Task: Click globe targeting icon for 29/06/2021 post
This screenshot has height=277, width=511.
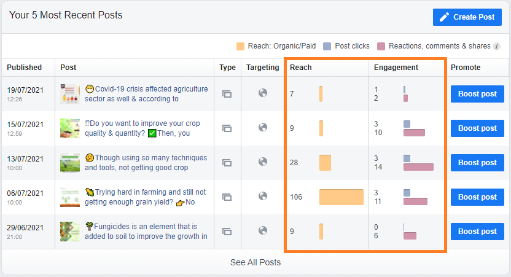Action: [x=263, y=231]
